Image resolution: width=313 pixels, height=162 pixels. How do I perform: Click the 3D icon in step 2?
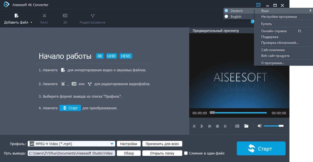74,84
